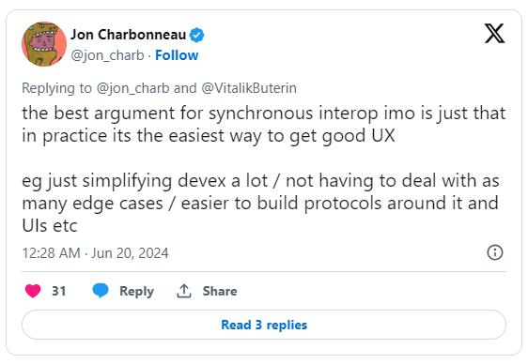Viewport: 528px width, 364px height.
Task: Open the 12:28 AM Jun 20, 2024 timestamp
Action: pos(95,253)
